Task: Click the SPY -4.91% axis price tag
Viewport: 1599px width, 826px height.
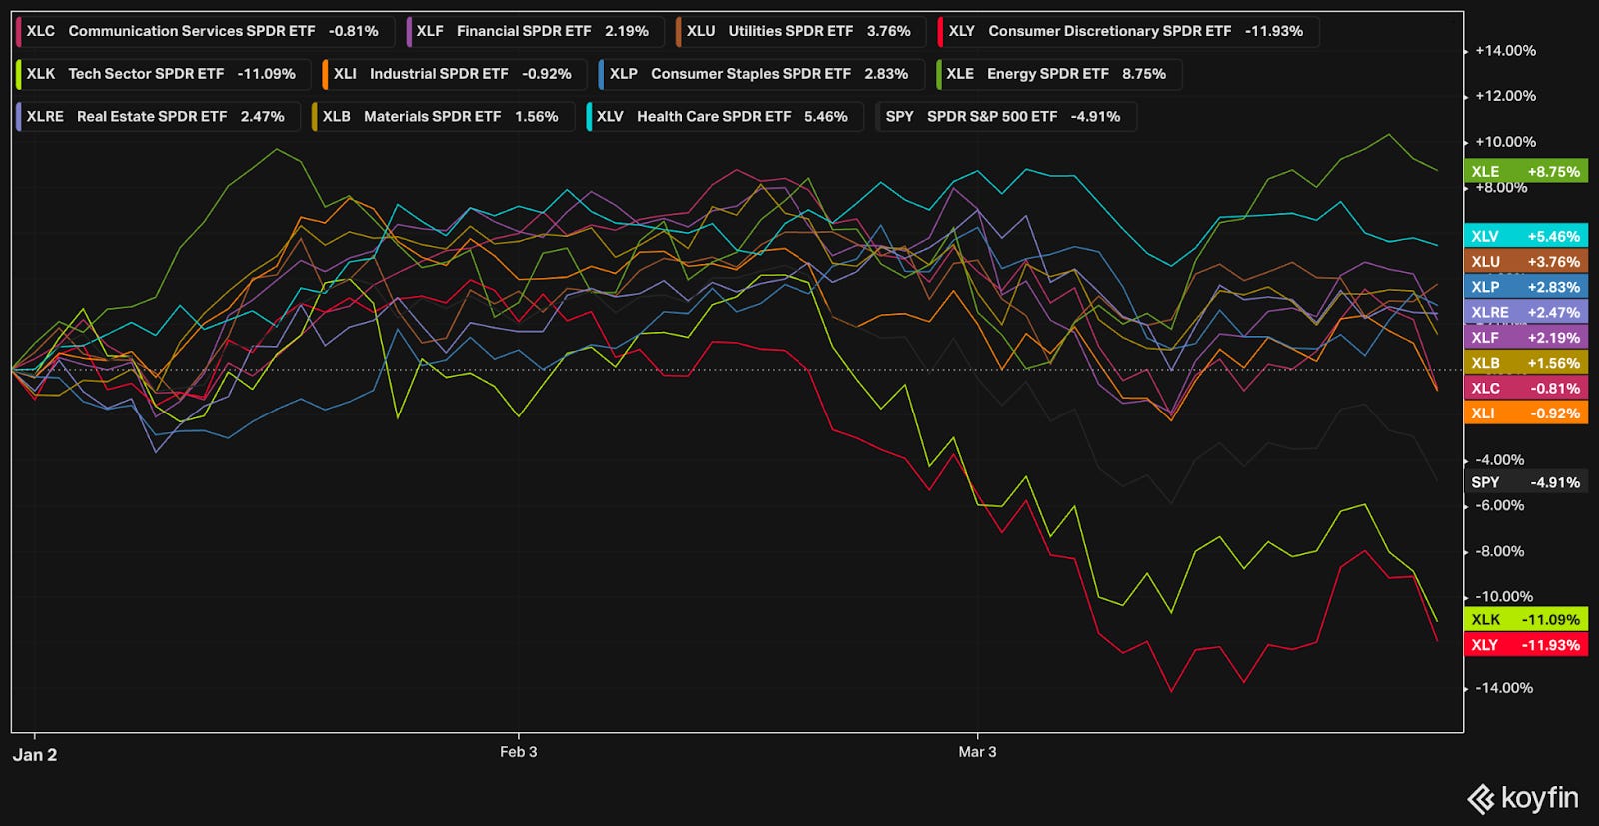Action: (1526, 482)
